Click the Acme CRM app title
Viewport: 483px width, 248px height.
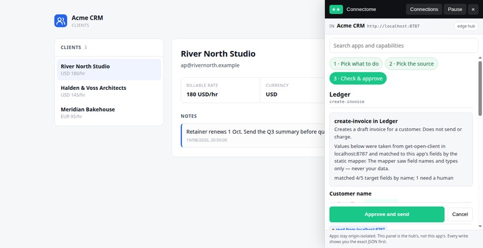87,18
